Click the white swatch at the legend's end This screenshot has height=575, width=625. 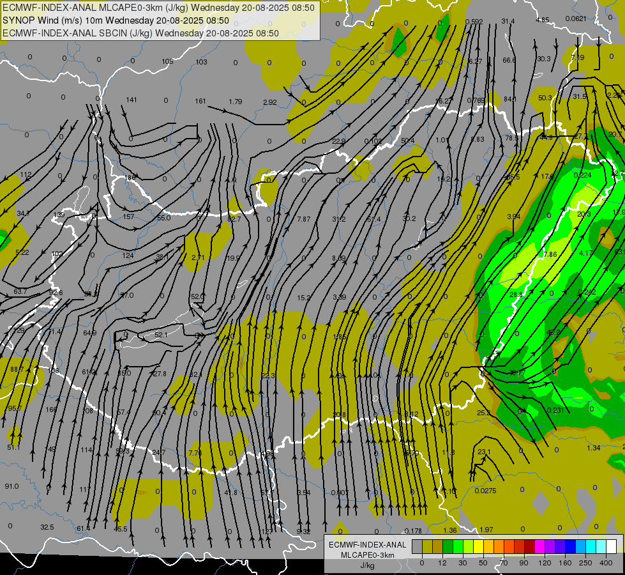(611, 546)
